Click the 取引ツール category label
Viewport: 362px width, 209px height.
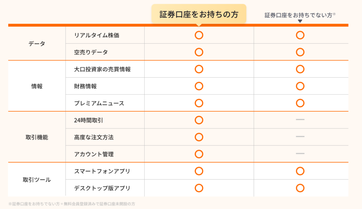click(37, 180)
